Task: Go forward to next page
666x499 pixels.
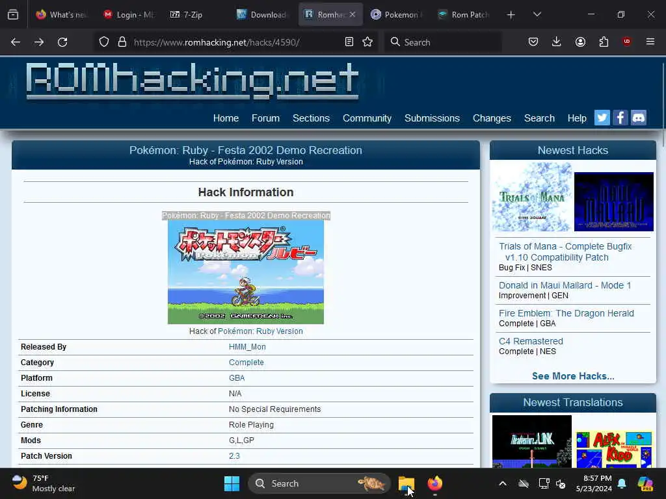Action: [x=39, y=42]
